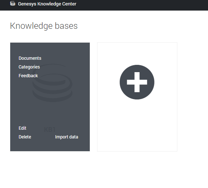Click the Genesys stacked-discs logo icon

coord(13,4)
